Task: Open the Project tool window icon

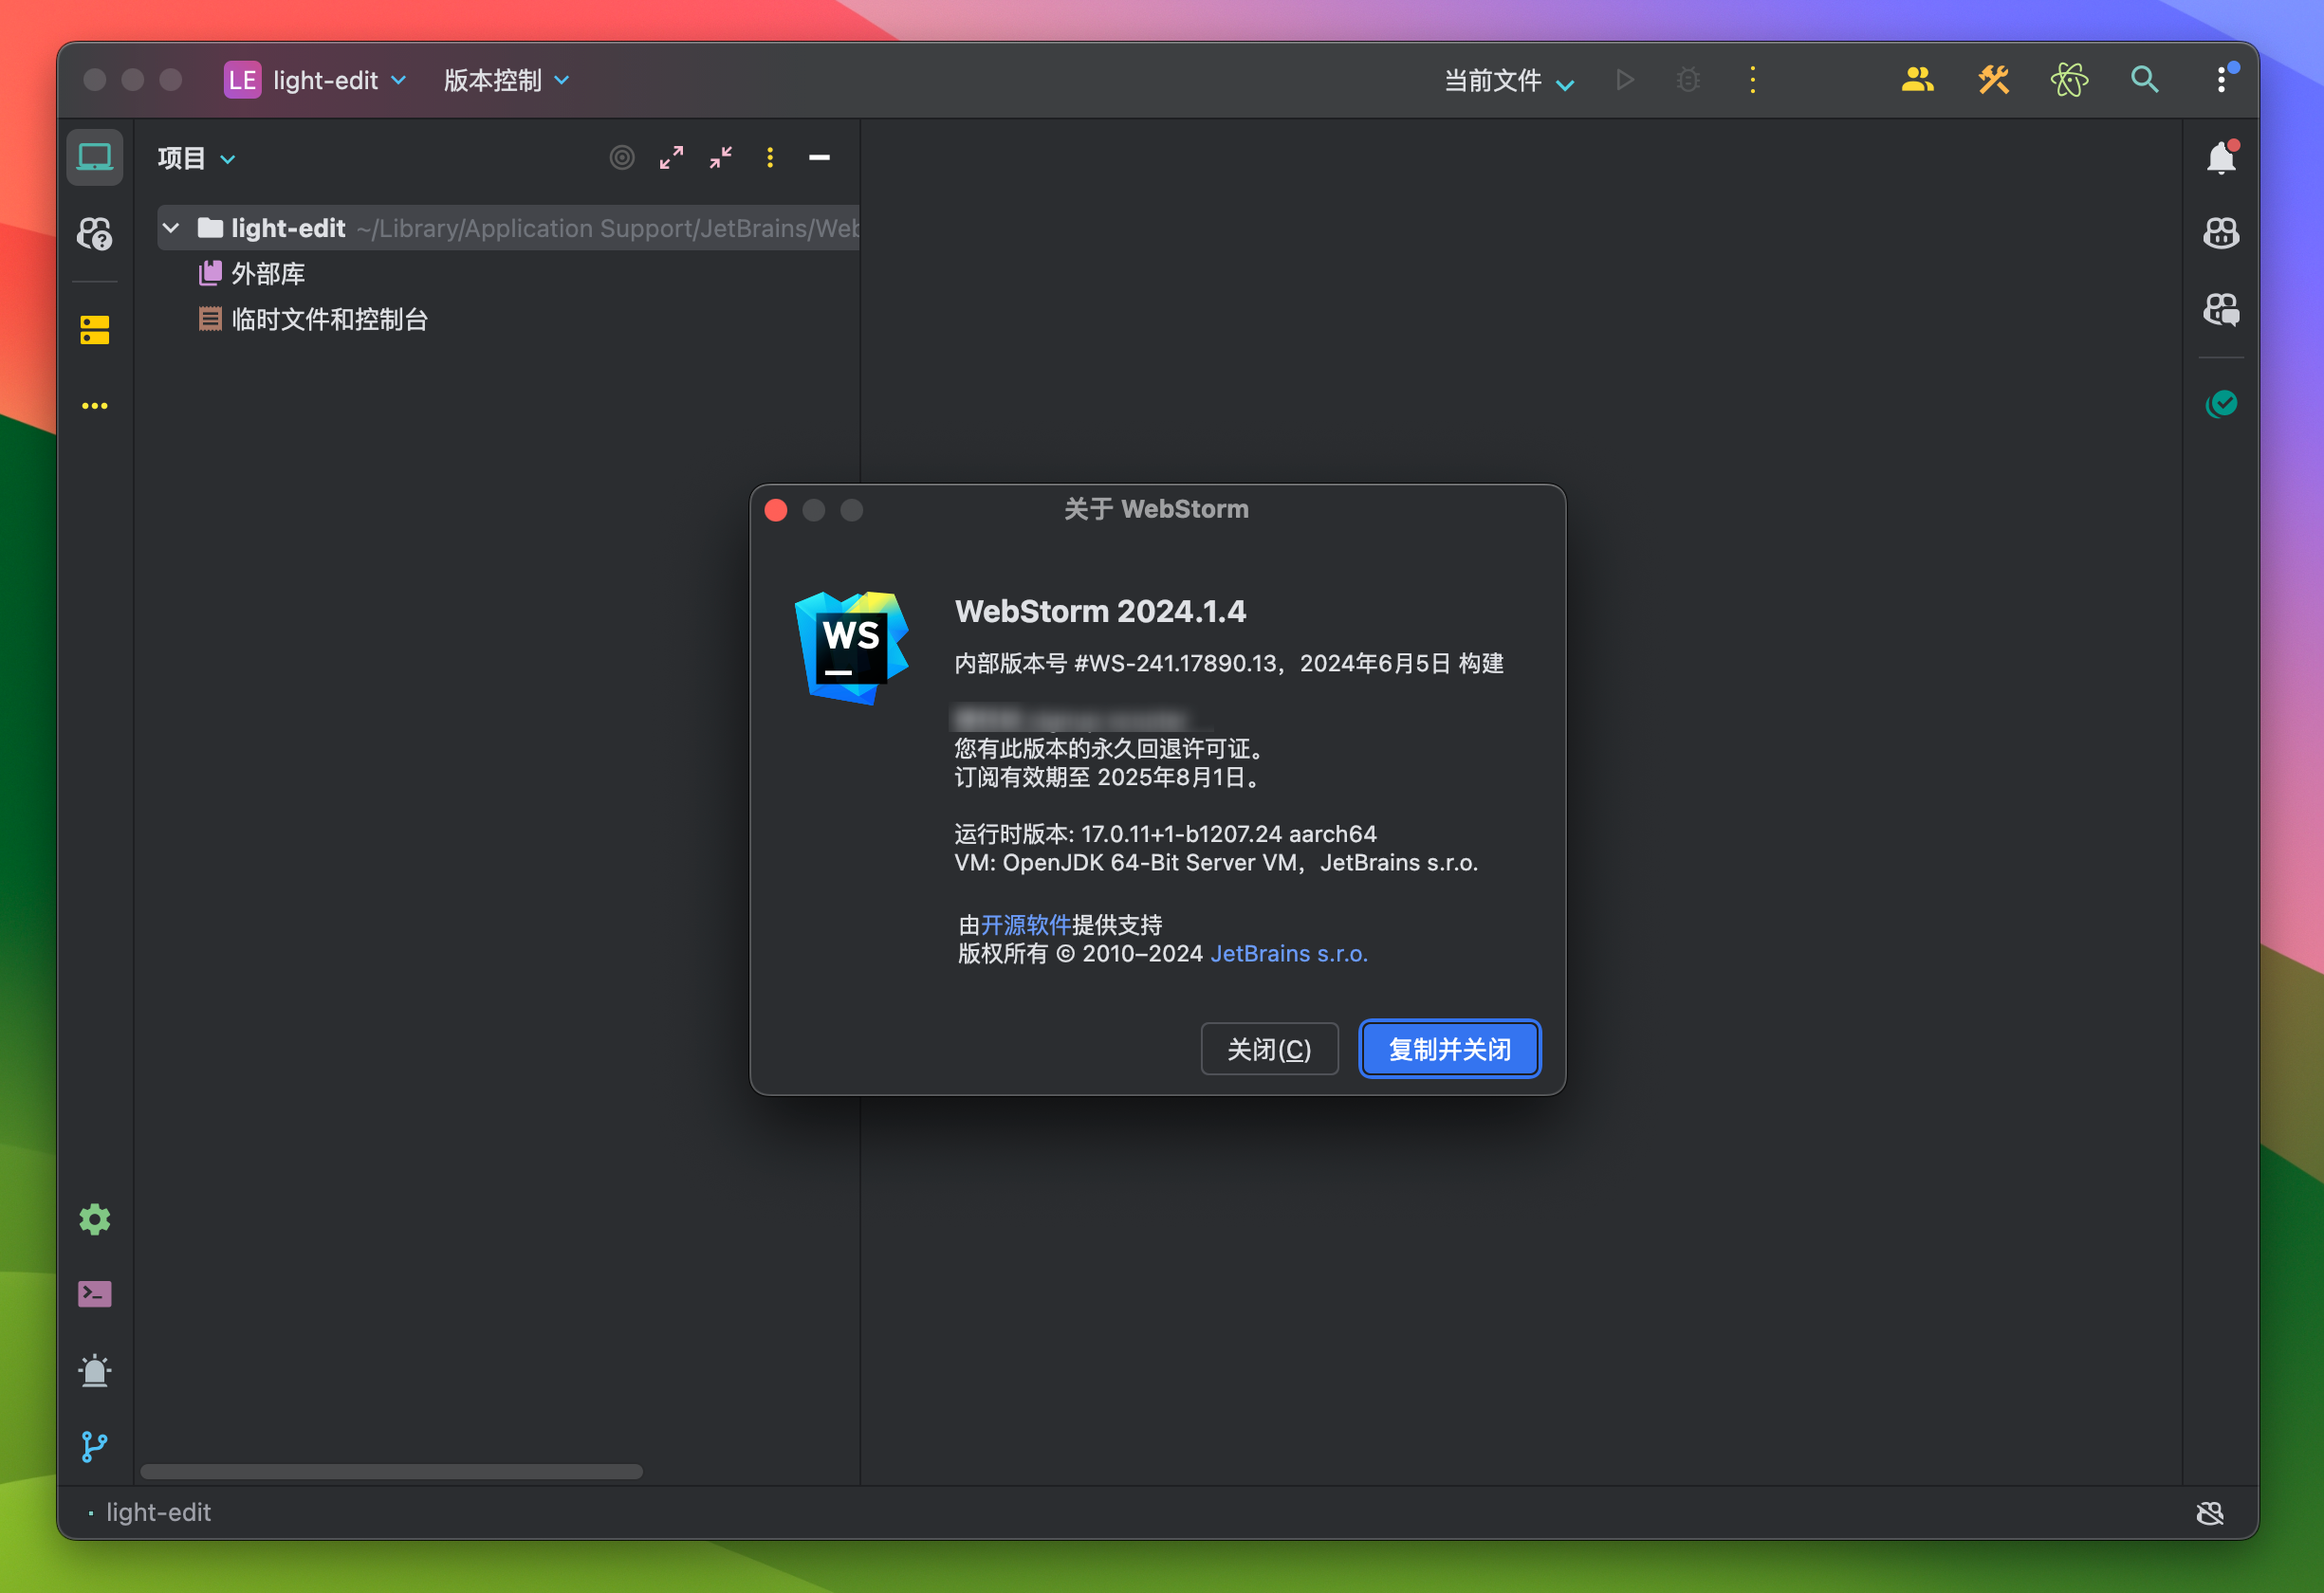Action: (95, 158)
